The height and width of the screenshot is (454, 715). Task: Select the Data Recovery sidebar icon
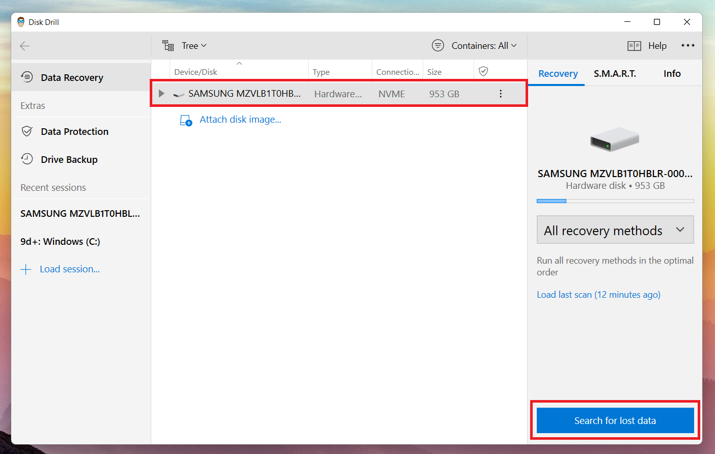(x=26, y=77)
